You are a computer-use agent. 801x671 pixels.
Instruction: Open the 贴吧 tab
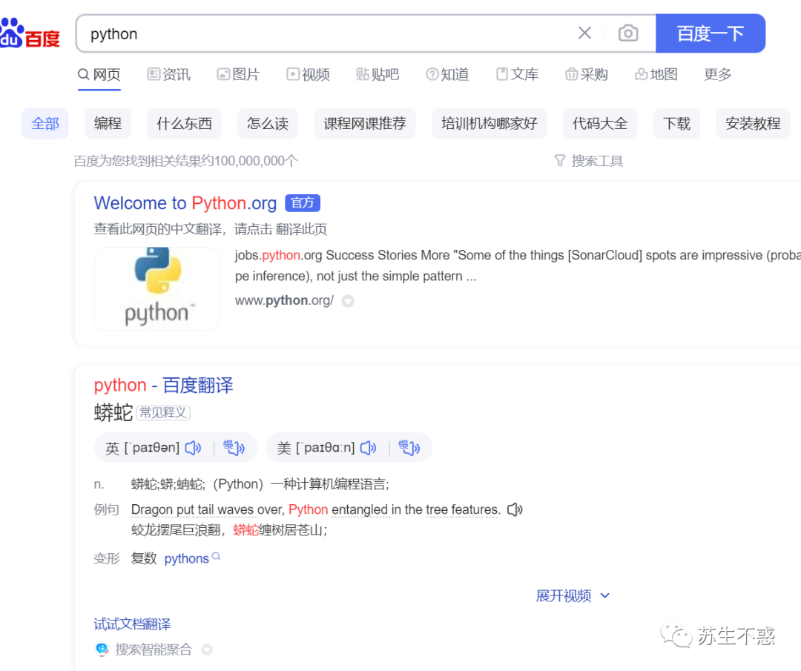[378, 75]
